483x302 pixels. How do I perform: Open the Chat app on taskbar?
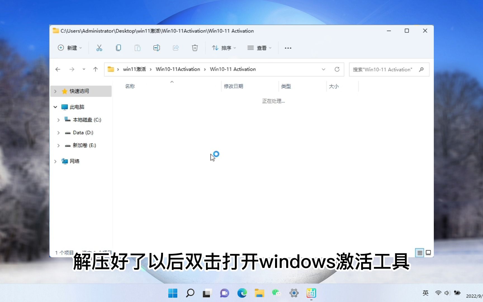click(x=224, y=293)
